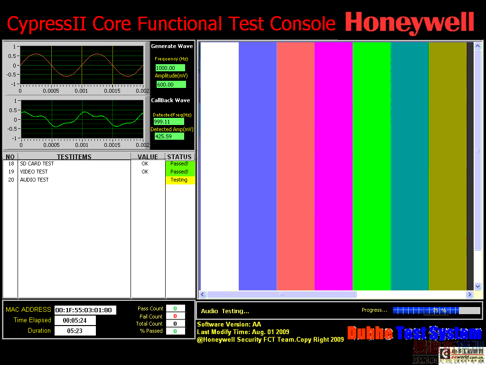Click the STATUS column header
Image resolution: width=486 pixels, height=365 pixels.
pos(179,157)
